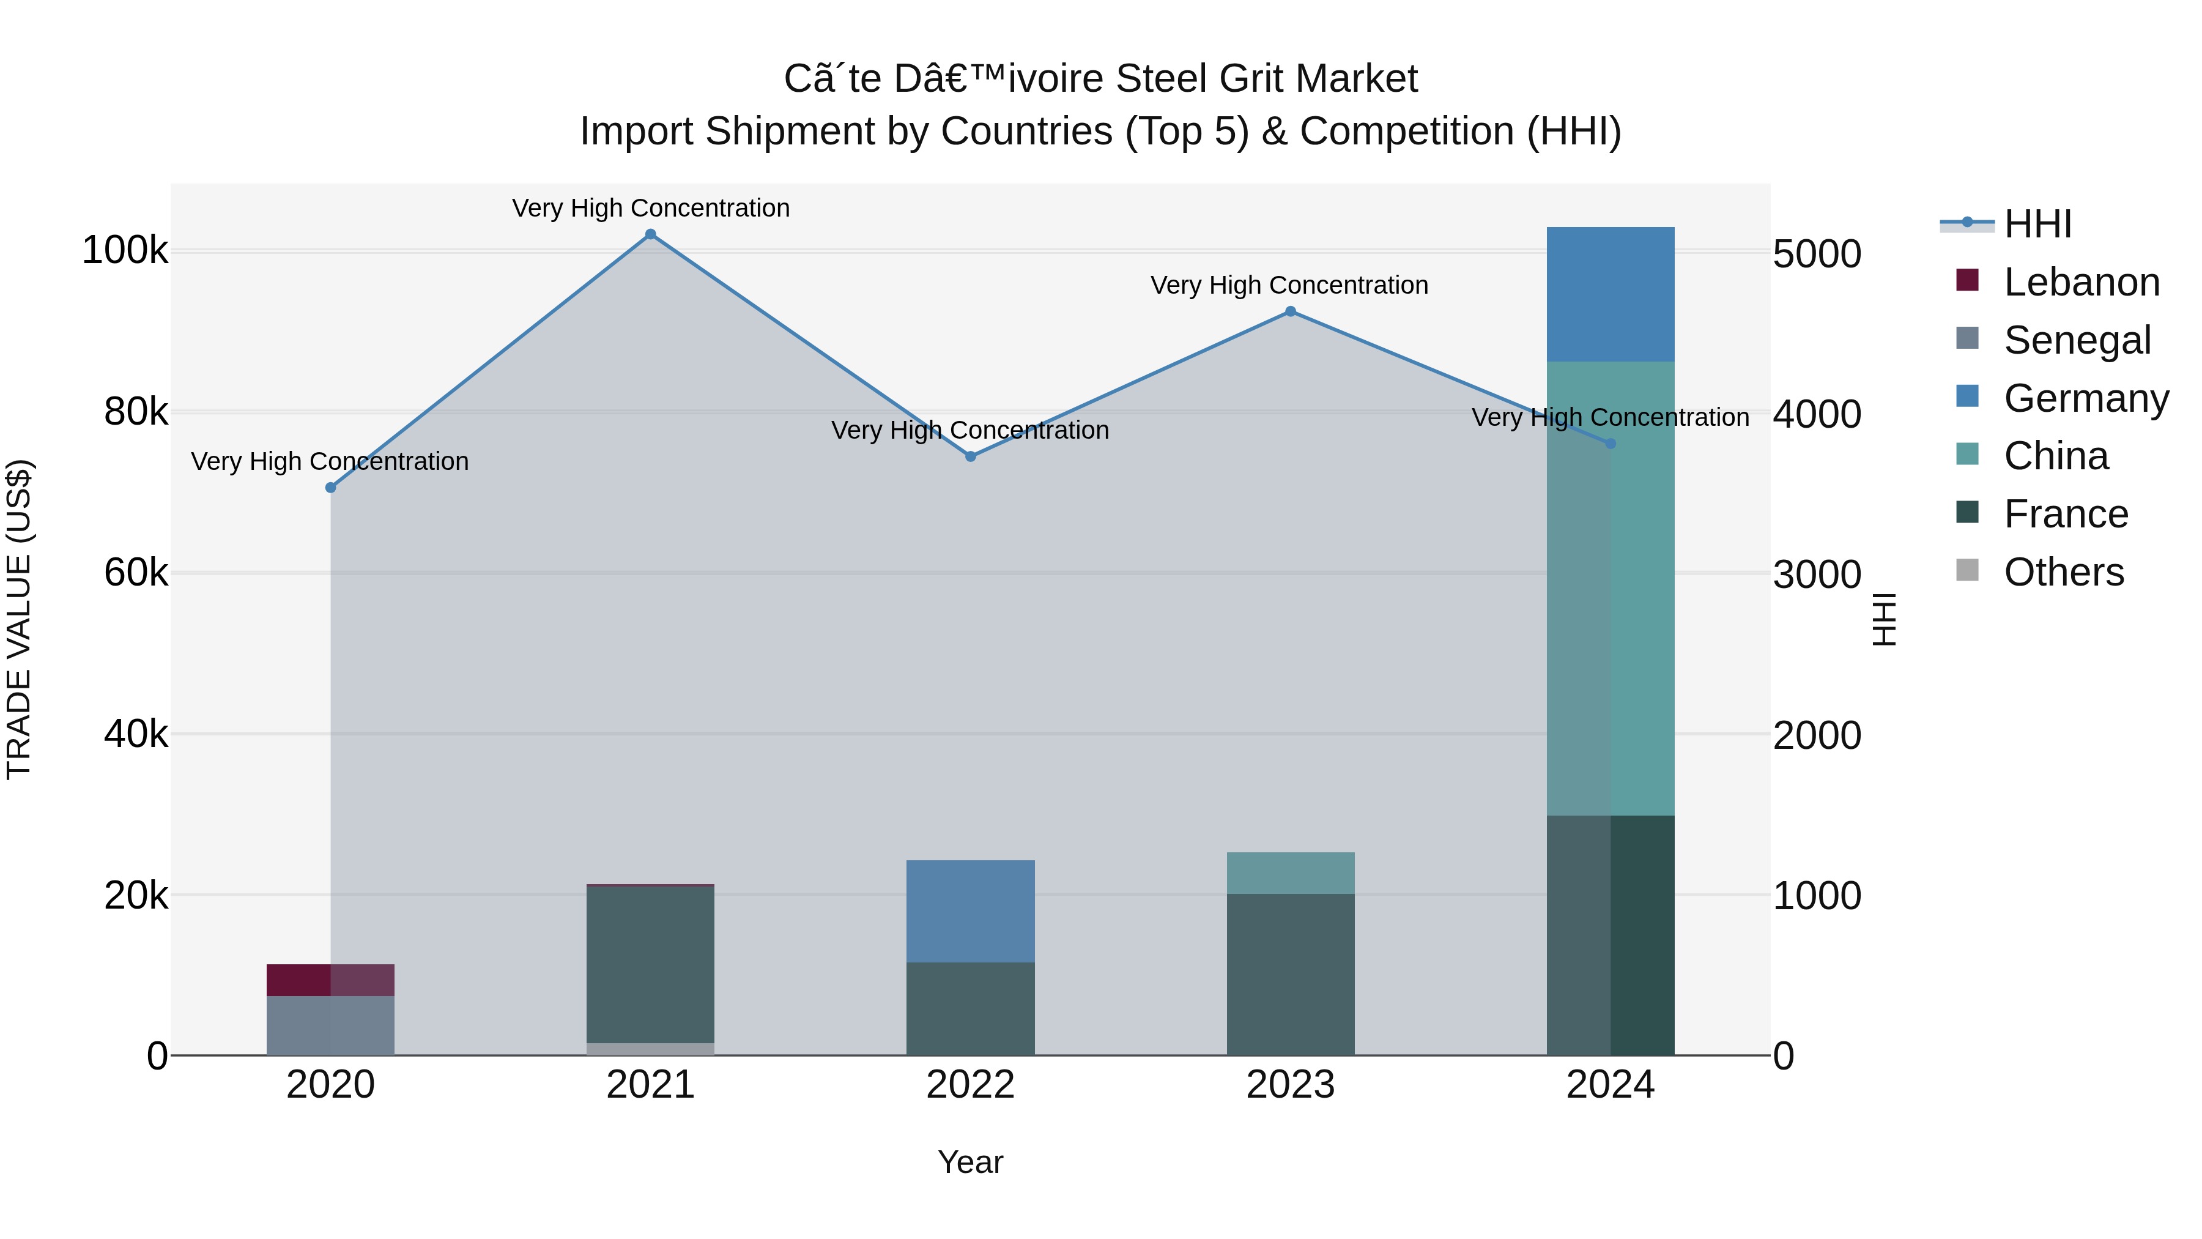
Task: Click the Senegal bar segment in 2020
Action: (331, 1025)
